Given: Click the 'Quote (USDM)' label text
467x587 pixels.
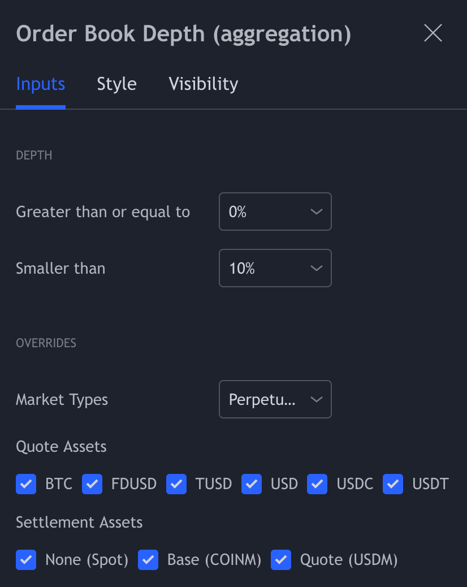Looking at the screenshot, I should 349,560.
